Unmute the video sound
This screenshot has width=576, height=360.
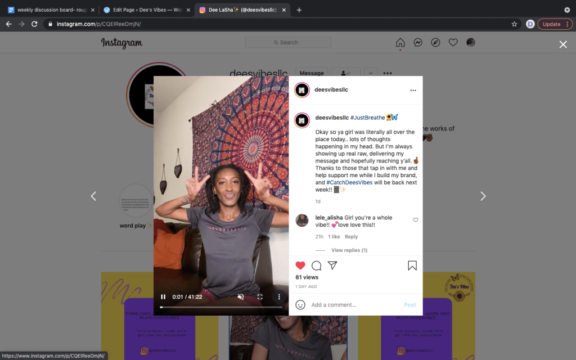tap(241, 297)
